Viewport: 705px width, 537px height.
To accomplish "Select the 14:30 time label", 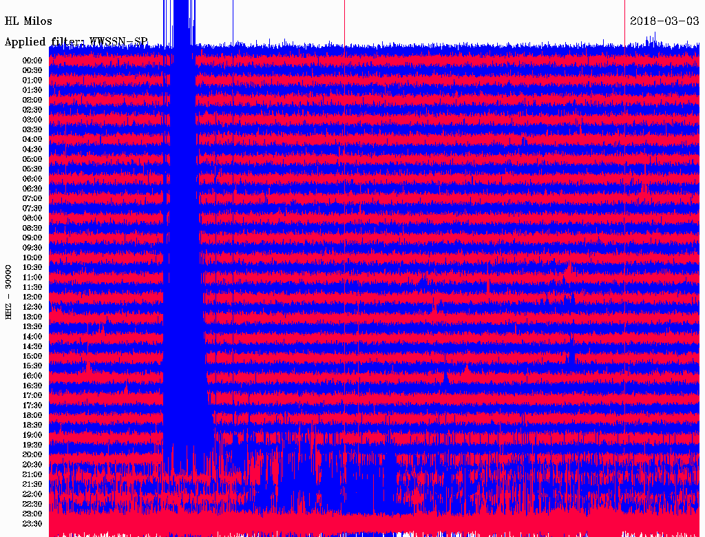I will click(x=32, y=346).
